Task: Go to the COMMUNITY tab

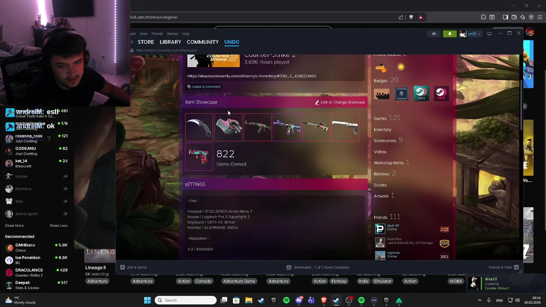Action: [x=203, y=42]
